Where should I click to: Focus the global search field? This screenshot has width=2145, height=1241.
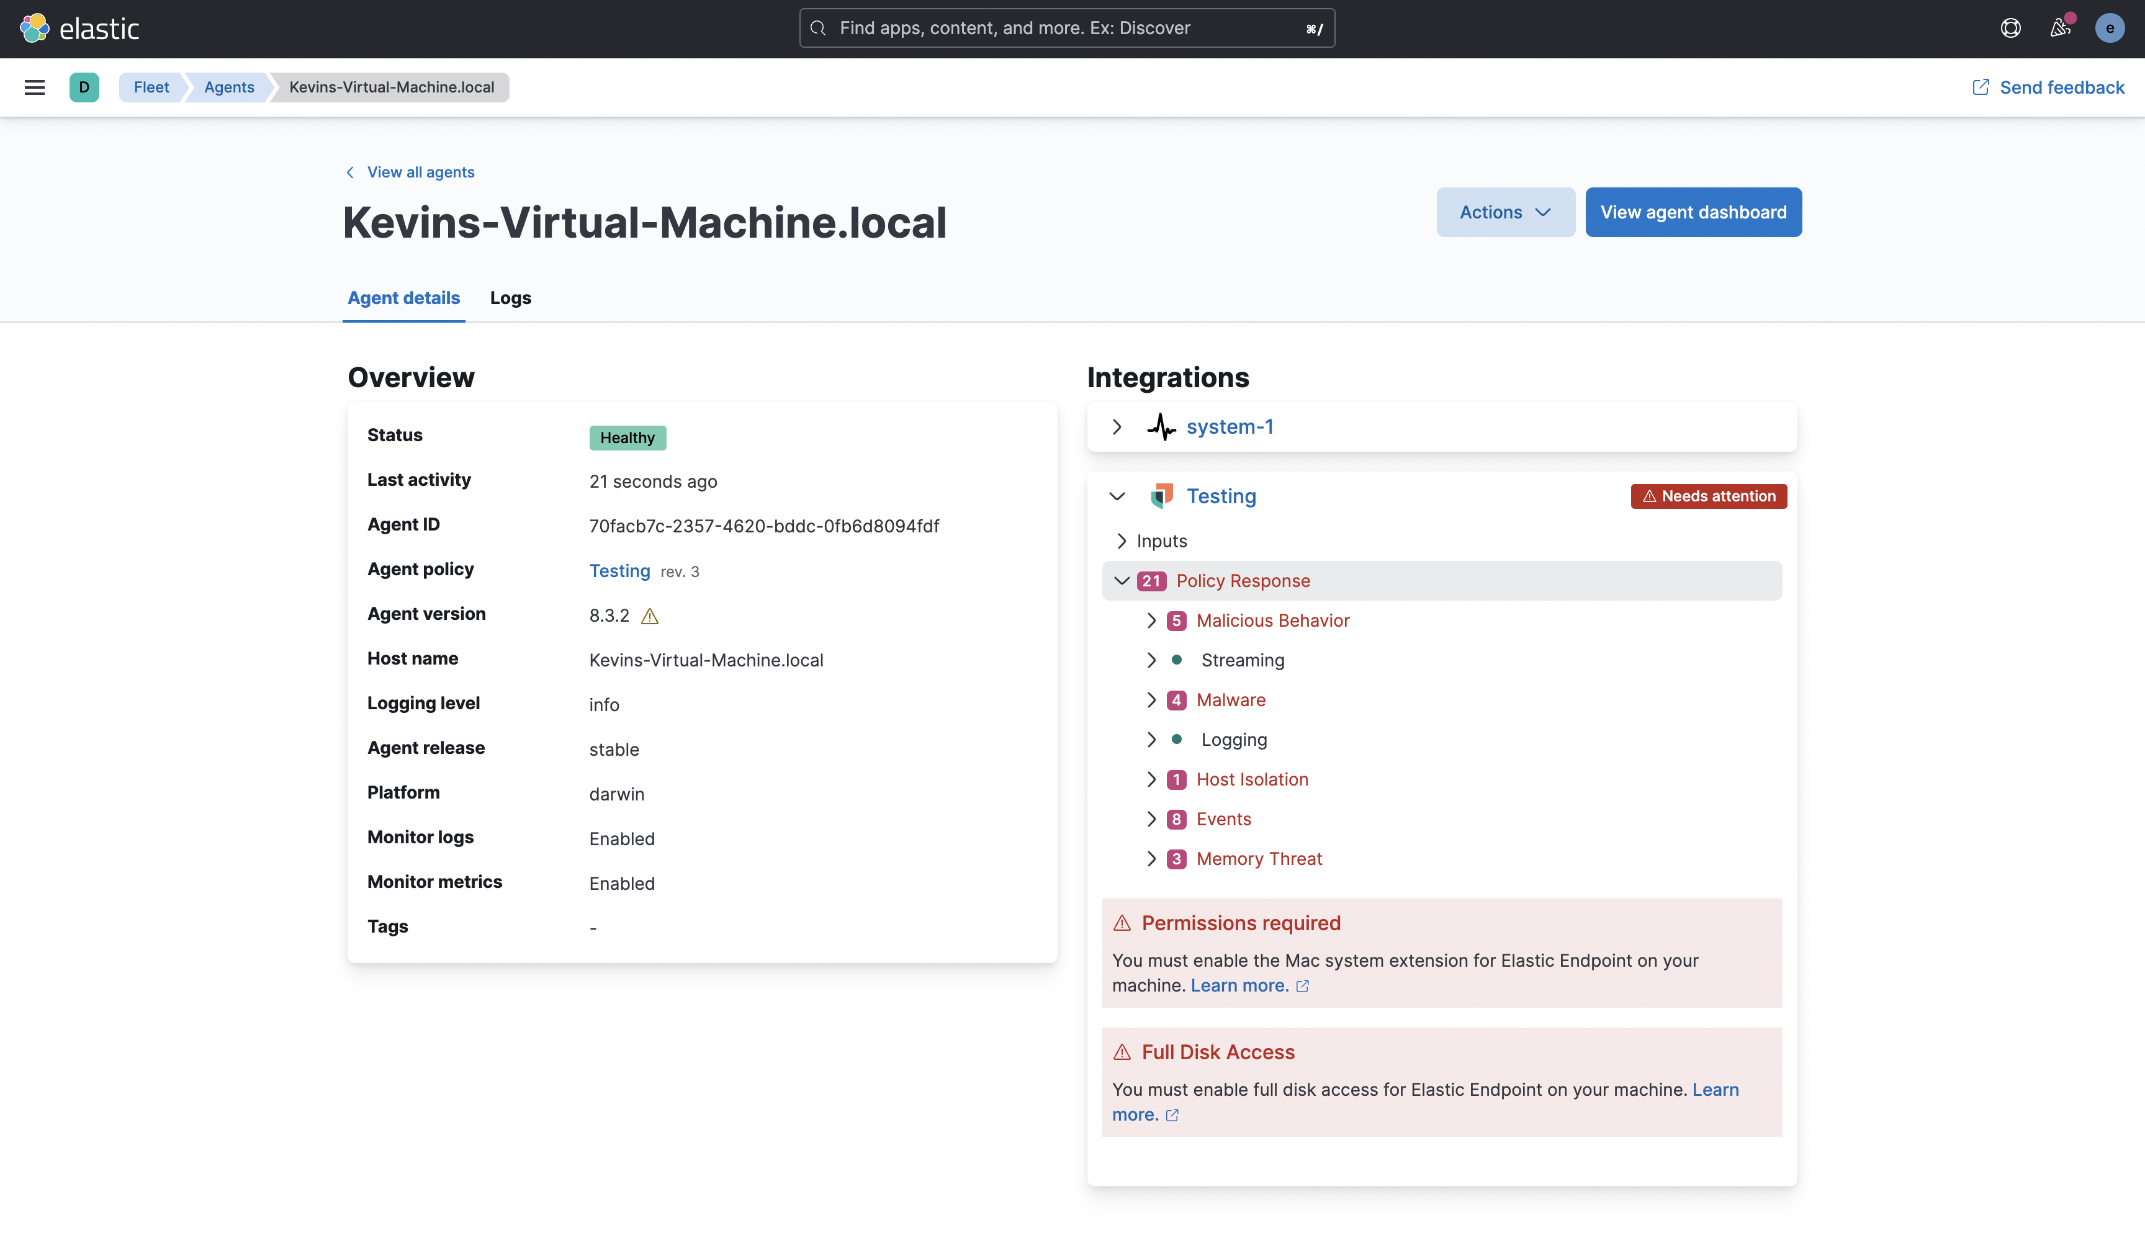pos(1066,28)
